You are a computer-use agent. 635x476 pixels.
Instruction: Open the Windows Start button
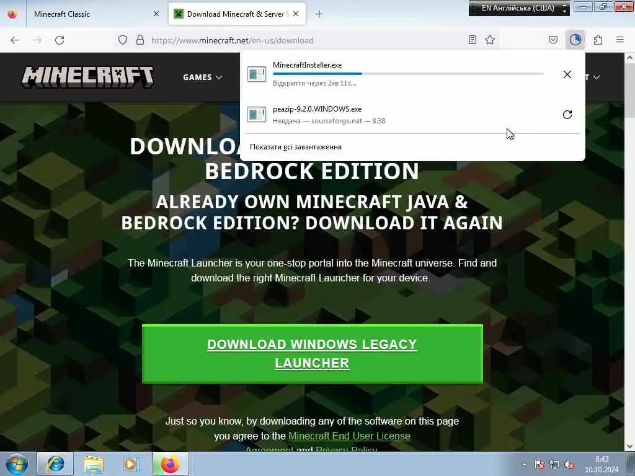pyautogui.click(x=17, y=464)
